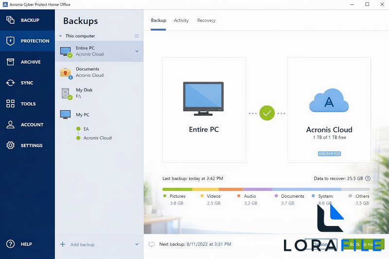Click the Entire PC monitor icon in backup list
This screenshot has height=259, width=389.
[x=66, y=52]
